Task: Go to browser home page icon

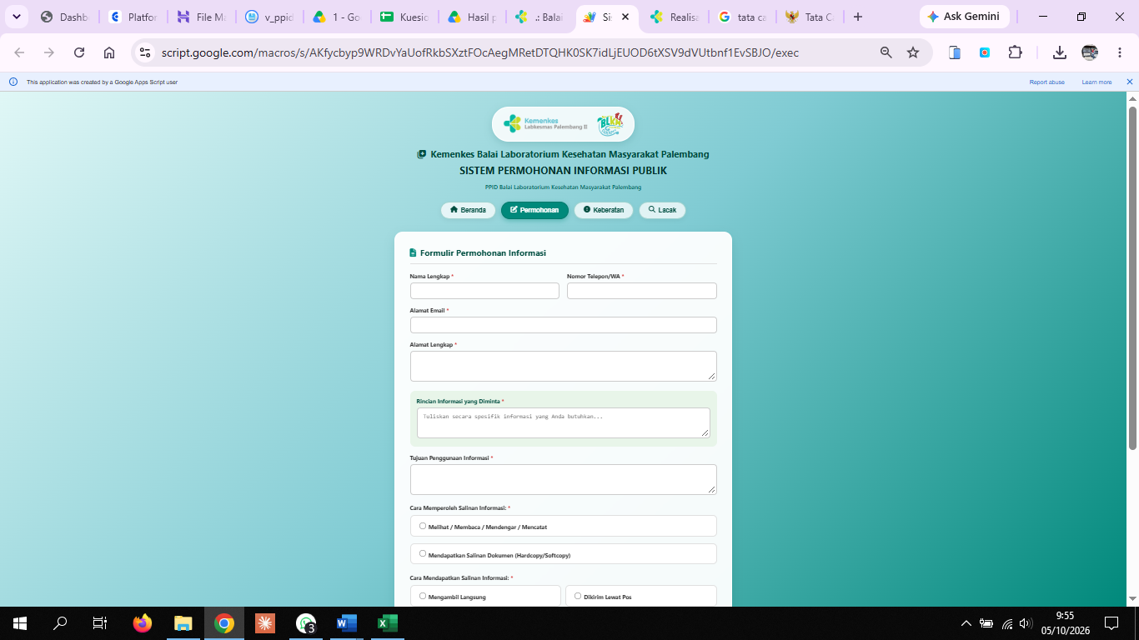Action: tap(109, 52)
